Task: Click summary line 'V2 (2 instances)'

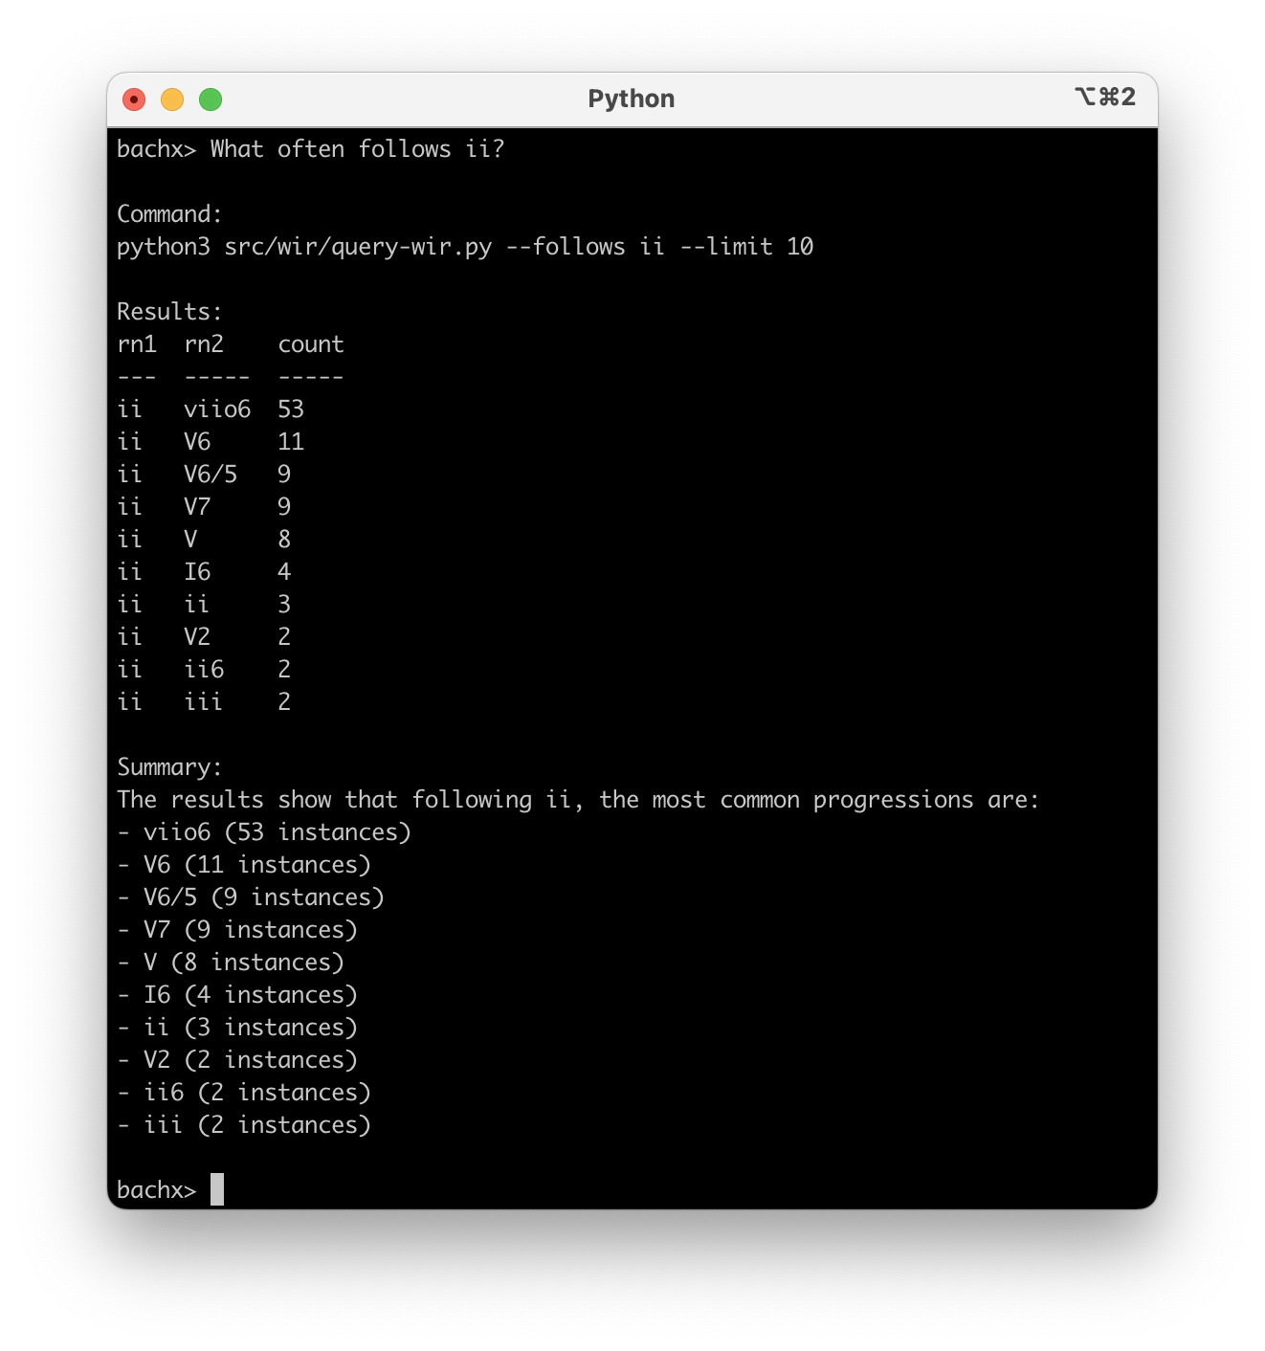Action: point(237,1060)
